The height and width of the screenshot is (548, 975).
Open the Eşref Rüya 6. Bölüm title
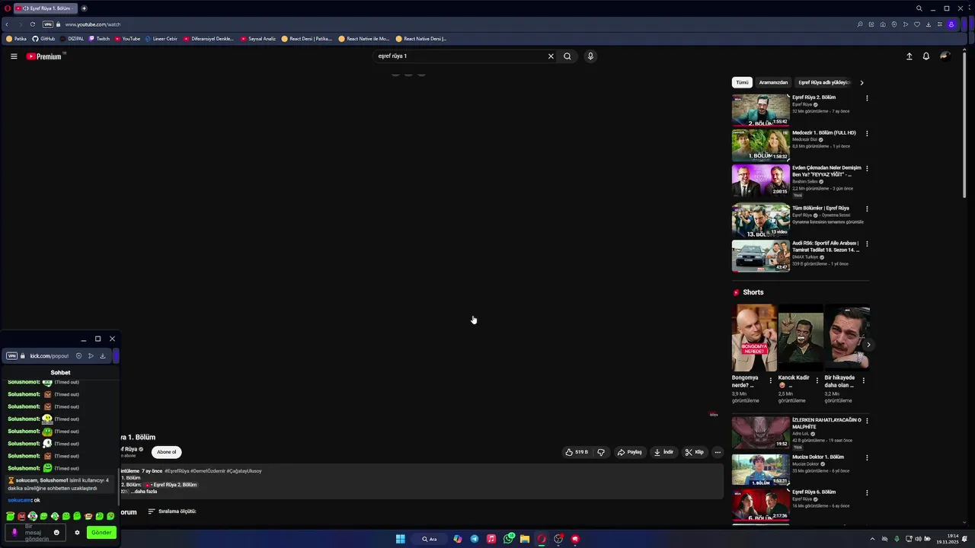[814, 492]
